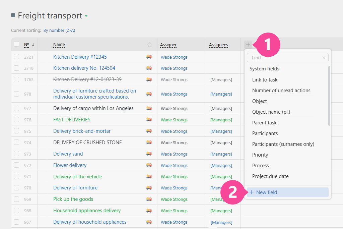Screen dimensions: 343x229
Task: Click the truck icon for DELIVERY OF CRUSHED STONE
Action: click(149, 142)
